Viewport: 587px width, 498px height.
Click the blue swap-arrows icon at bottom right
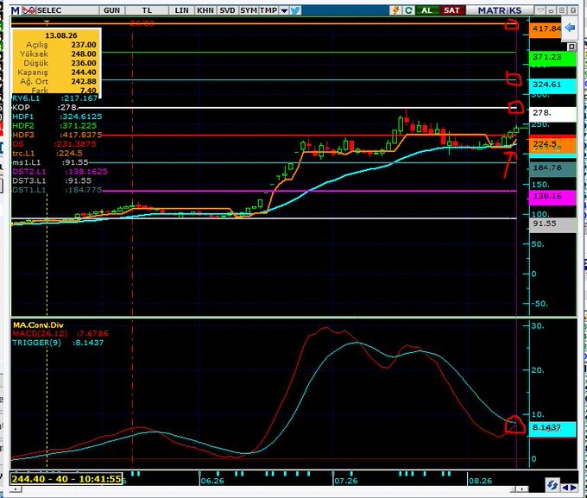pos(552,485)
